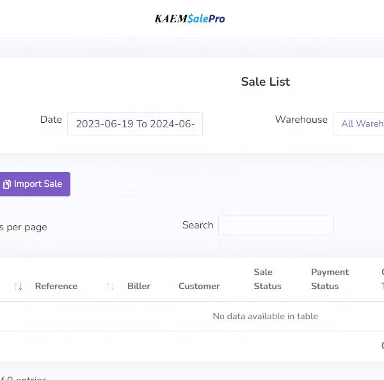This screenshot has height=380, width=384.
Task: Select the Customer column header
Action: [199, 287]
